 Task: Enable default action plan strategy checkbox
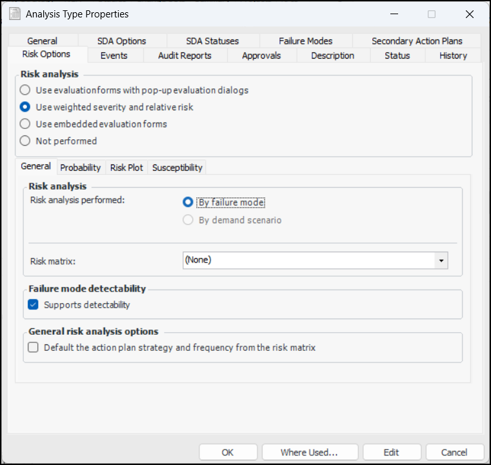coord(34,347)
